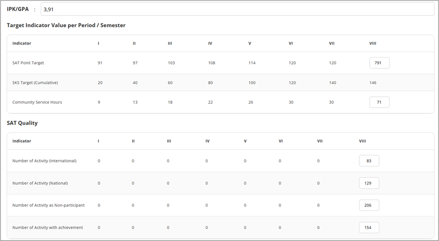Click the Community Service Hours row label
Image resolution: width=439 pixels, height=241 pixels.
point(37,102)
